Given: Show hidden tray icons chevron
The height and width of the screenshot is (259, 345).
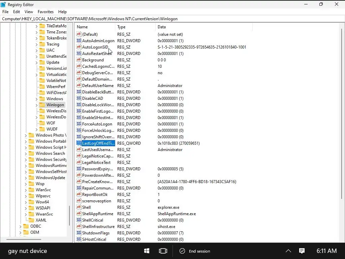Looking at the screenshot, I should (288, 251).
